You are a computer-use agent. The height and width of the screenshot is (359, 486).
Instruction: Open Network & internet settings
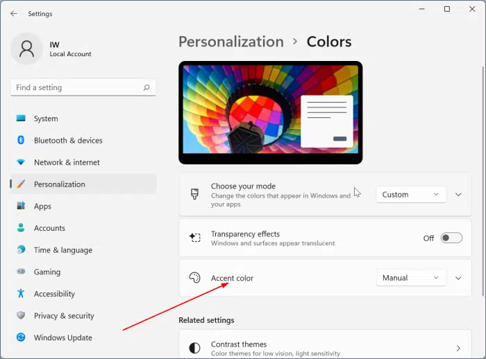click(x=83, y=162)
